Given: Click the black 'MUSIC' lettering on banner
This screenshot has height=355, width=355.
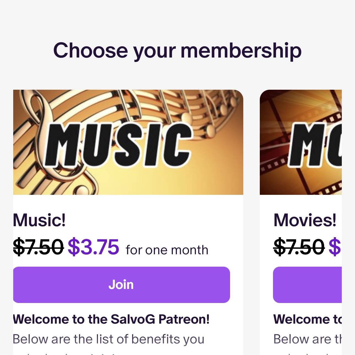Looking at the screenshot, I should point(118,144).
